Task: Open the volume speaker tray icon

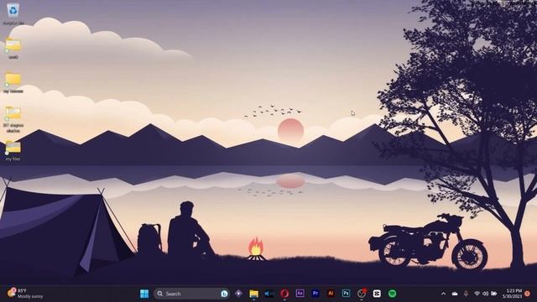Action: 485,294
